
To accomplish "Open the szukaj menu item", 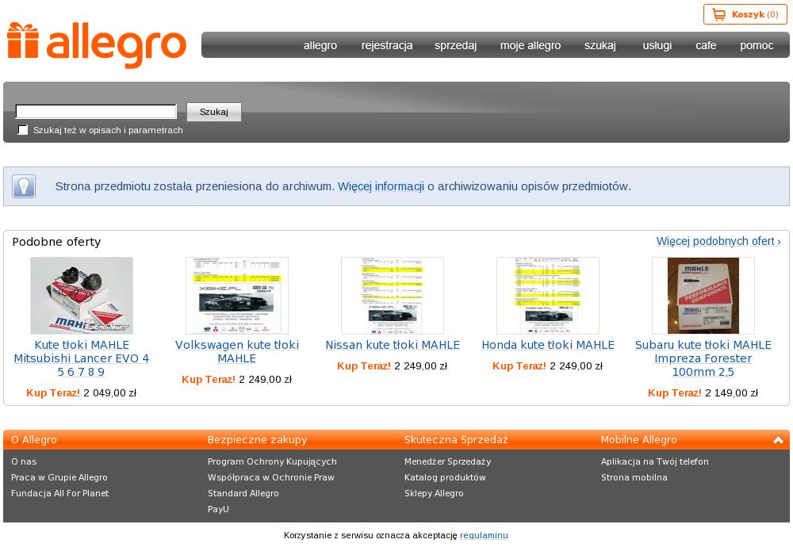I will click(x=600, y=45).
